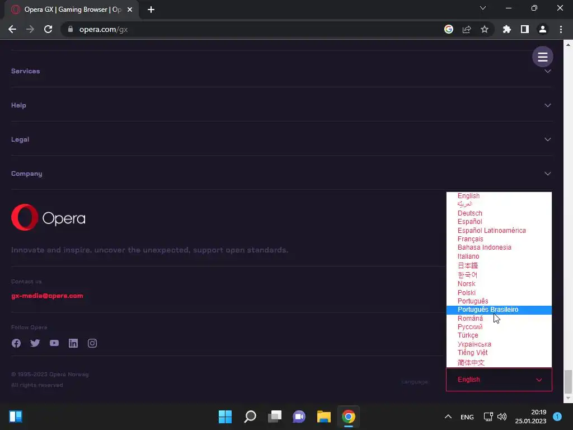Open the Widgets button on taskbar
The width and height of the screenshot is (573, 430).
click(16, 417)
